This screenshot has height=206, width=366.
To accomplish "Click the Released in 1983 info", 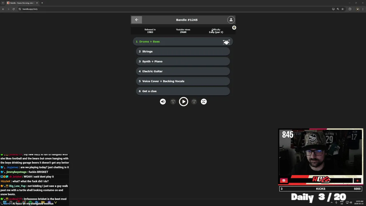I will pyautogui.click(x=150, y=31).
